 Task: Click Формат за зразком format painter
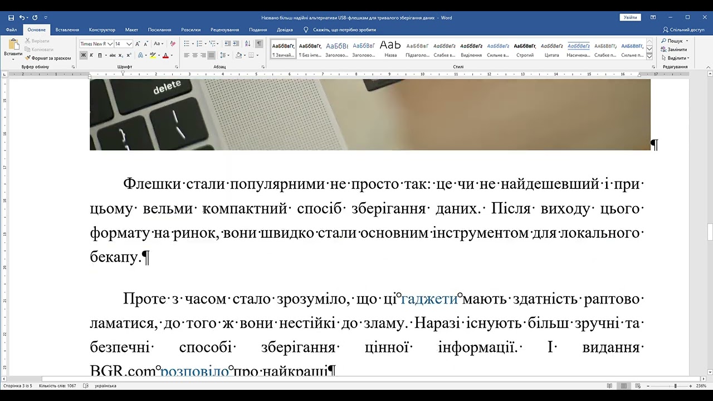coord(48,58)
